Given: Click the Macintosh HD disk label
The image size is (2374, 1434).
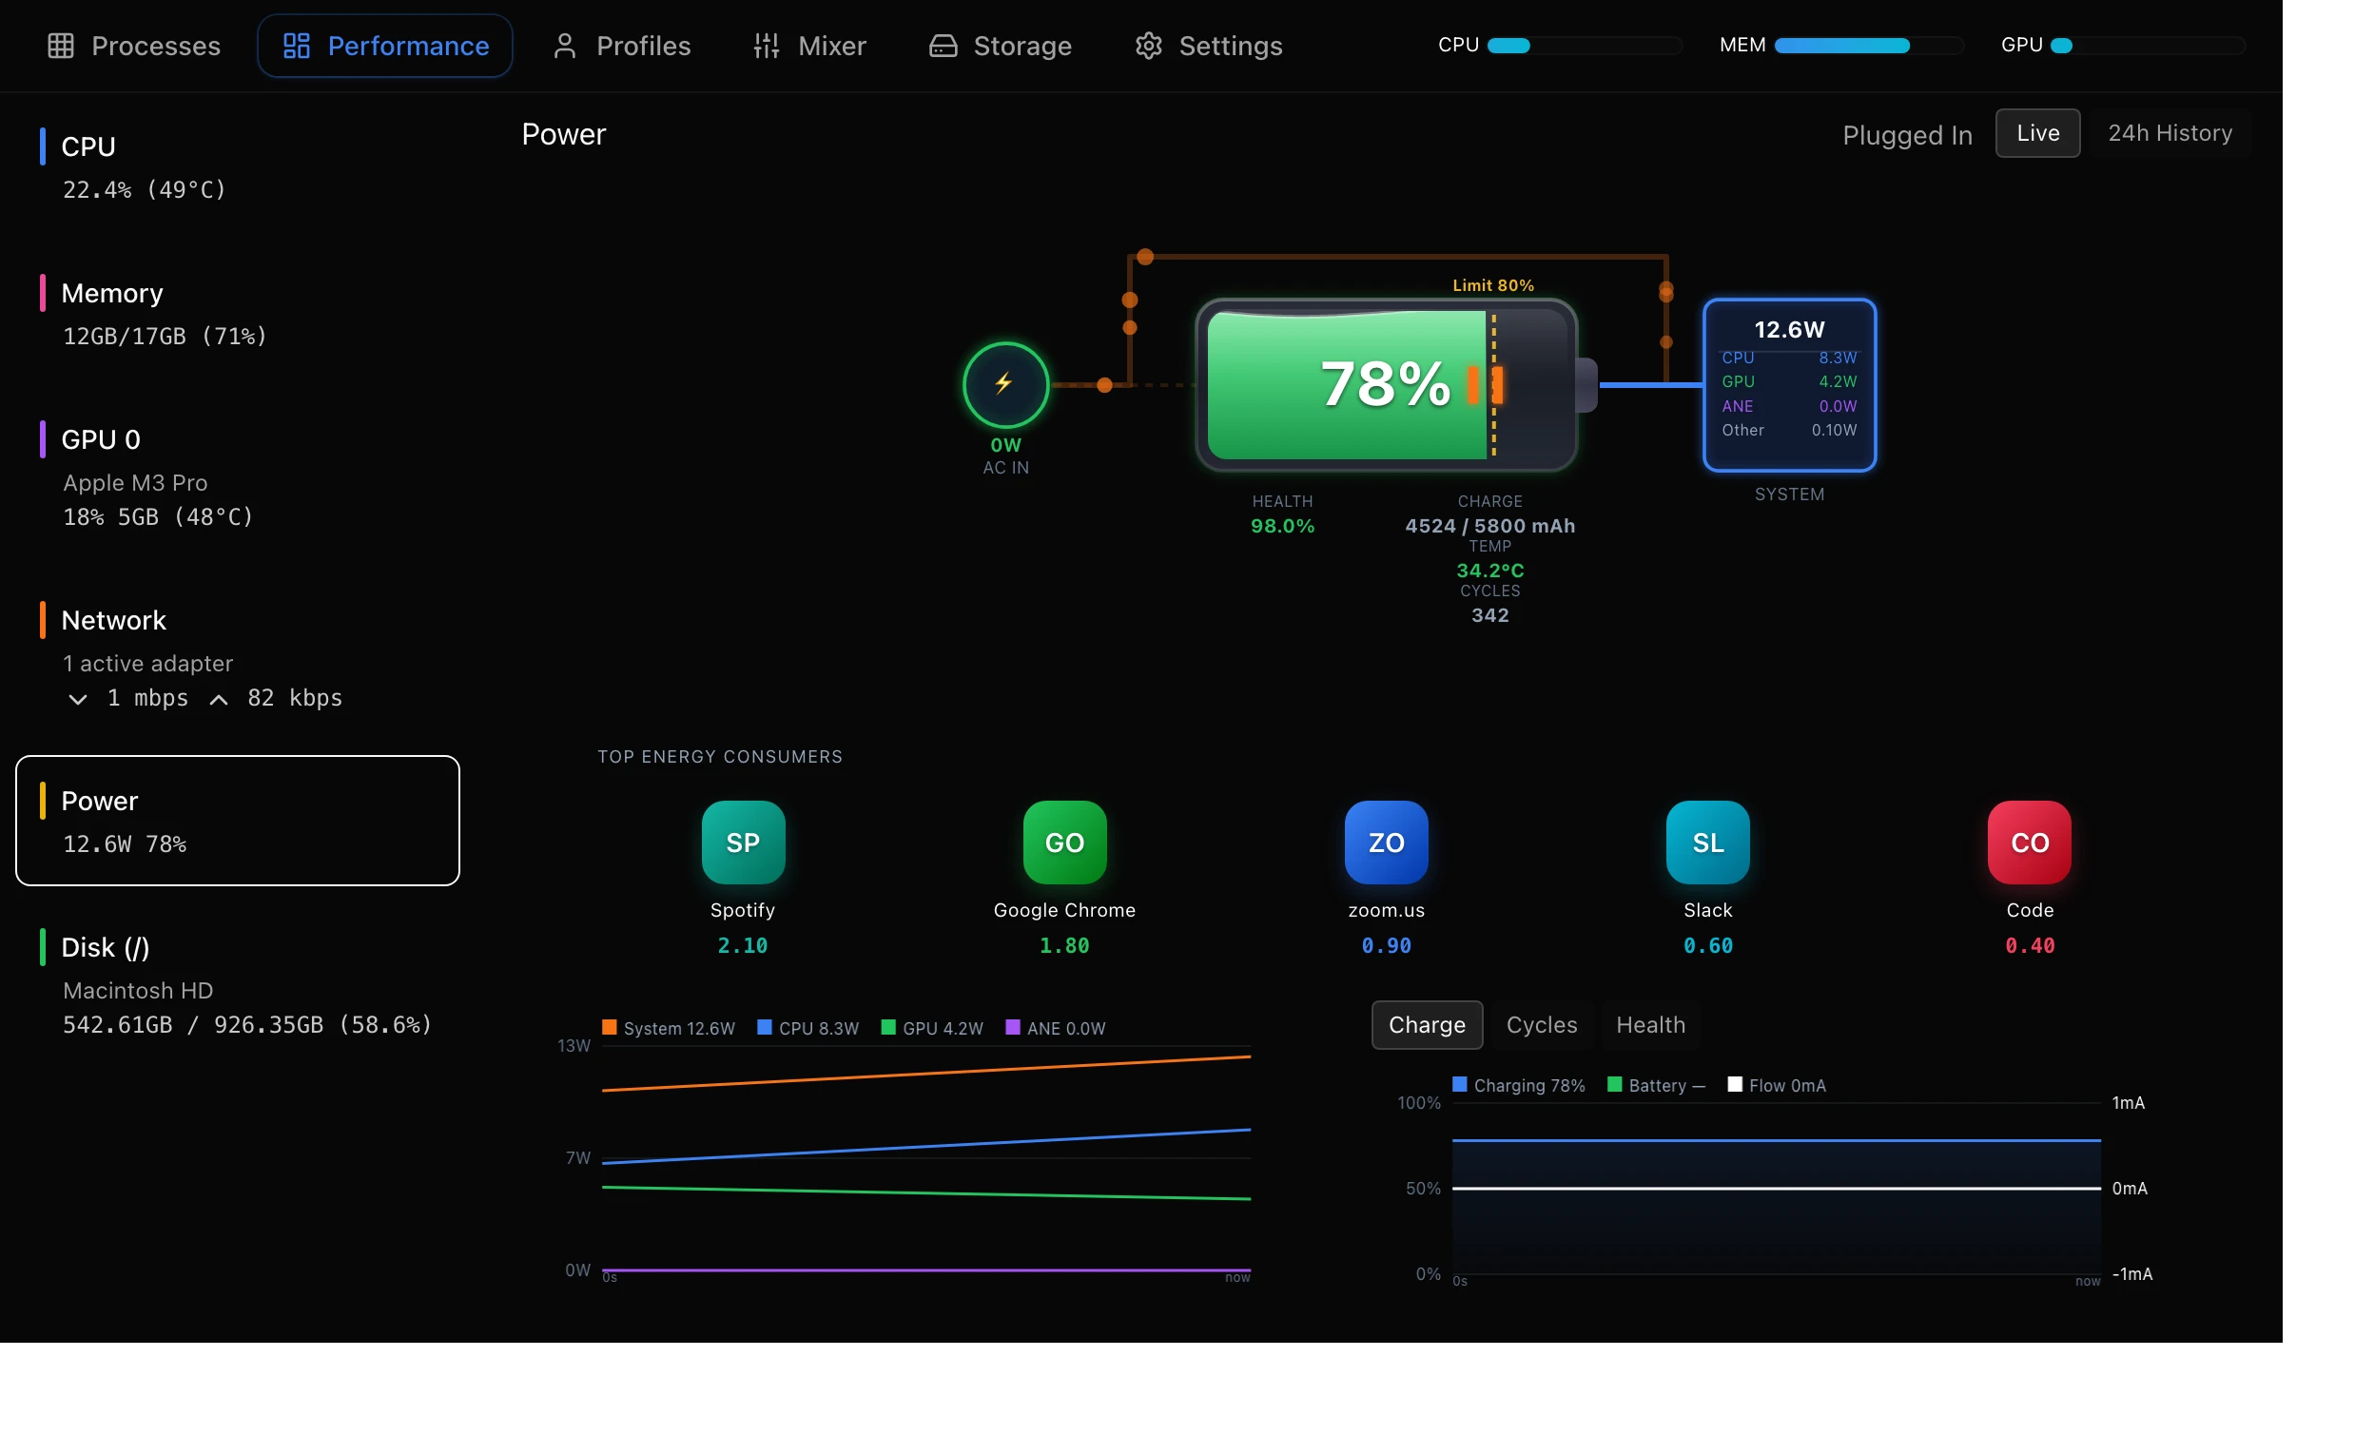Looking at the screenshot, I should click(x=138, y=990).
